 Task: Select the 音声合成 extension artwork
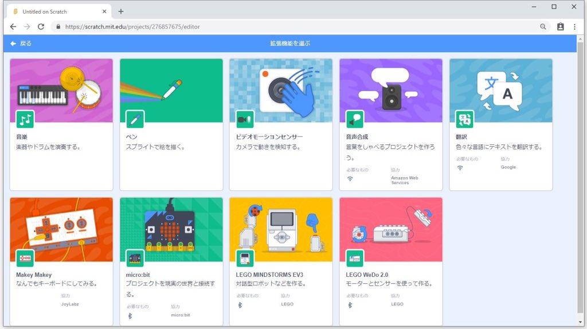click(x=391, y=91)
